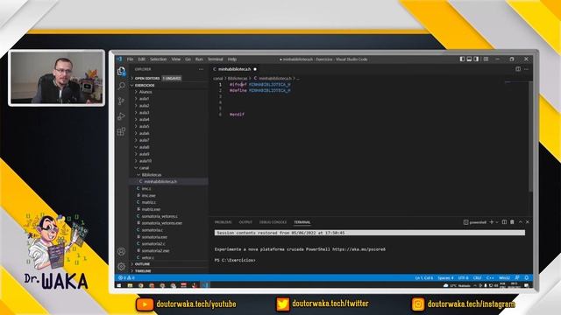Add a new terminal with plus icon
The width and height of the screenshot is (561, 315).
(x=492, y=222)
